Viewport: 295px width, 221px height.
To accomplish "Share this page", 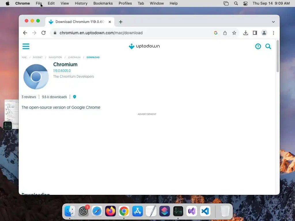I will pos(225,33).
